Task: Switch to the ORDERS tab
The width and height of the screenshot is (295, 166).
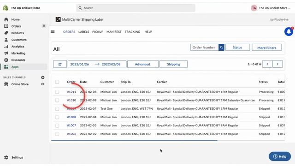Action: [69, 32]
